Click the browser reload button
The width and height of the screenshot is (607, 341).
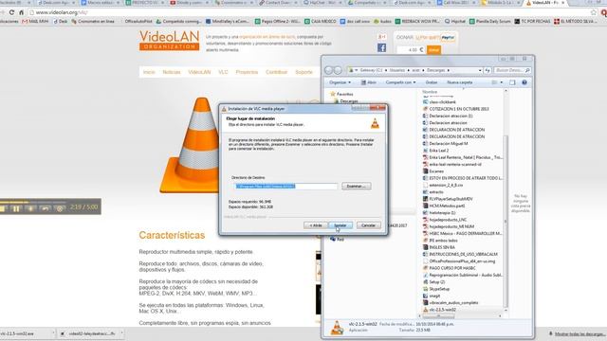coord(11,12)
